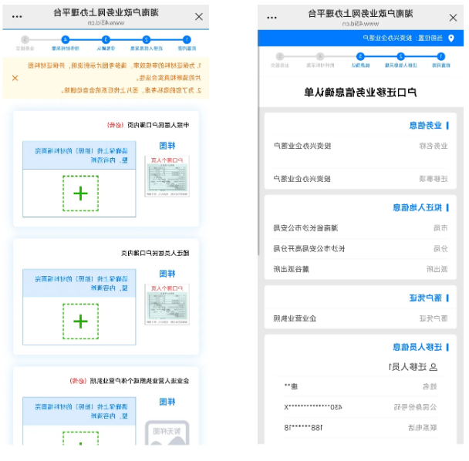
Task: Tap the greyed step 5 circle on the upload page
Action: [x=25, y=39]
